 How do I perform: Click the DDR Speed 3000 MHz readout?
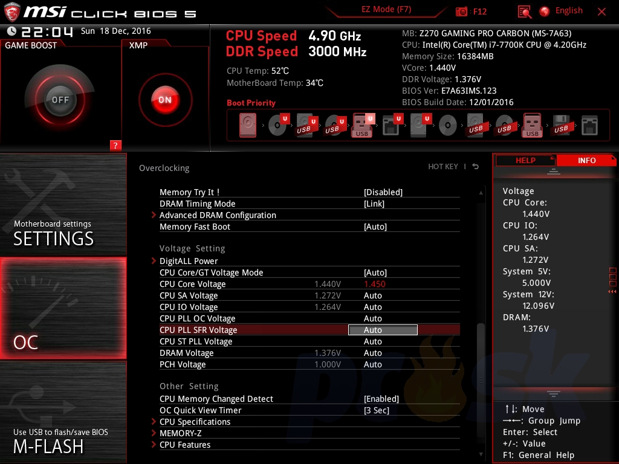[296, 52]
